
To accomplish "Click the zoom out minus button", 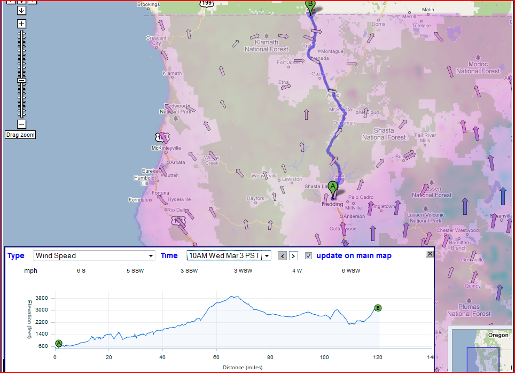I will point(21,125).
